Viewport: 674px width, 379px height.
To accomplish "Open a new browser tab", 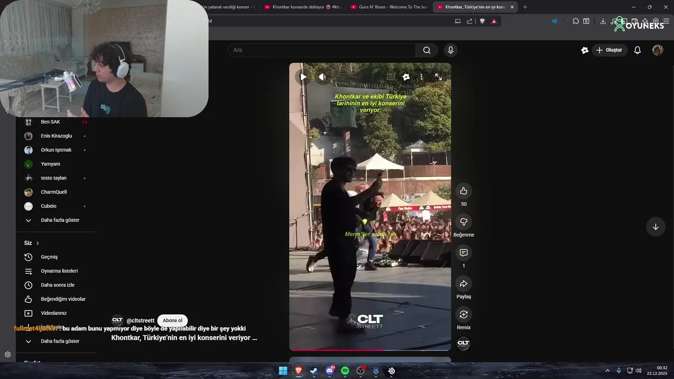I will (525, 7).
